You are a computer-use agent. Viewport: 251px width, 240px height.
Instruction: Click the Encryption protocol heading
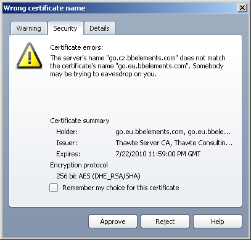click(x=79, y=165)
